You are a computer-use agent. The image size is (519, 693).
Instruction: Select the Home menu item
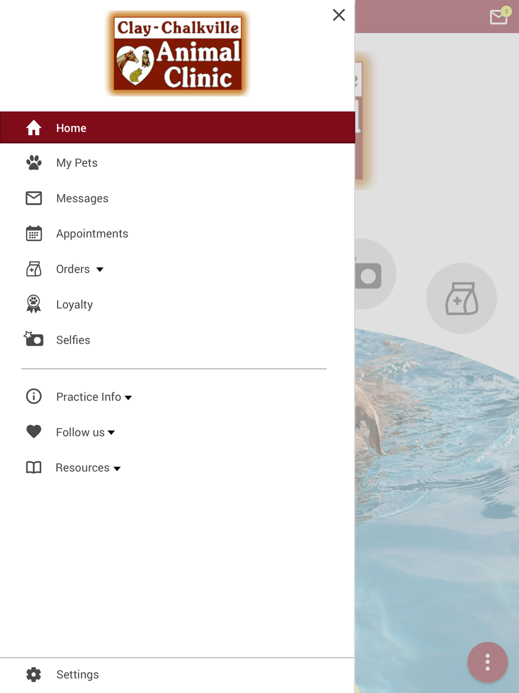(x=177, y=128)
